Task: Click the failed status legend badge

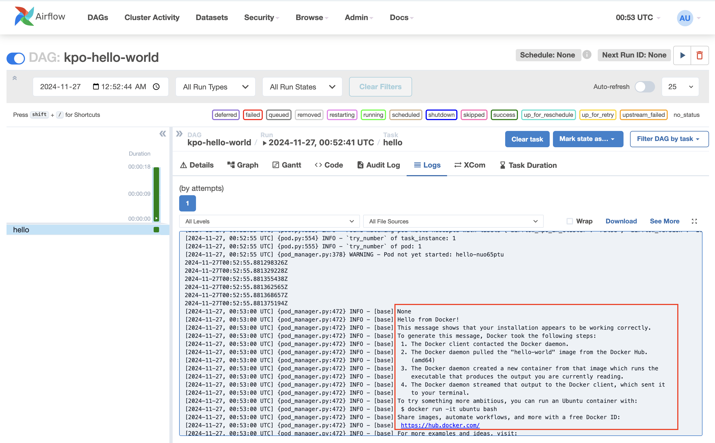Action: click(252, 115)
